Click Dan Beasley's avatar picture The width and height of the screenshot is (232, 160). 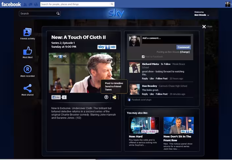point(134,89)
